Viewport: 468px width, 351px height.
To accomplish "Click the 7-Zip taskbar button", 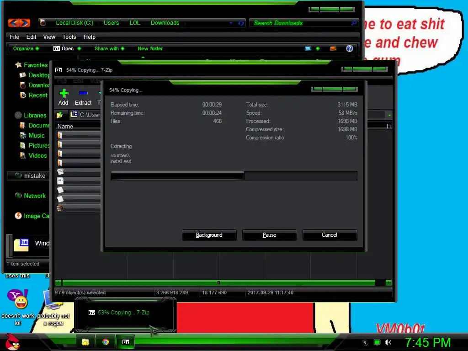I will (x=126, y=342).
